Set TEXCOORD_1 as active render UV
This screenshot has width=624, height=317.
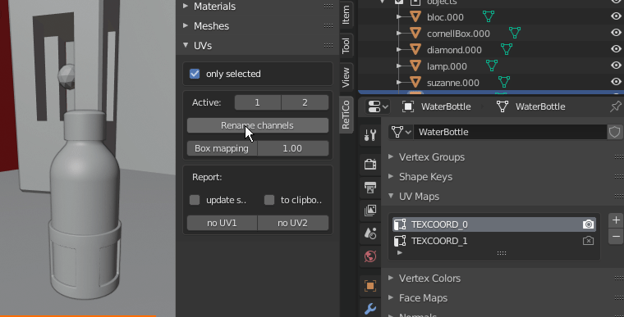[588, 241]
